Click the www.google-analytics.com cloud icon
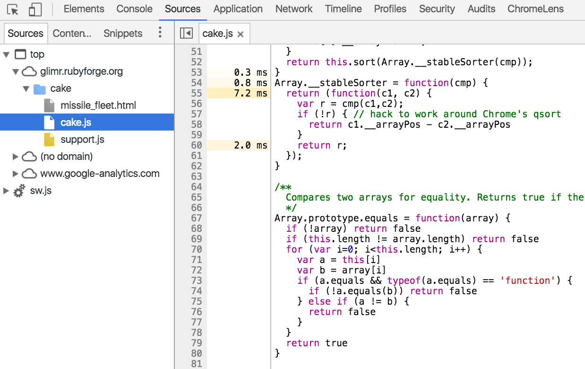 coord(29,173)
